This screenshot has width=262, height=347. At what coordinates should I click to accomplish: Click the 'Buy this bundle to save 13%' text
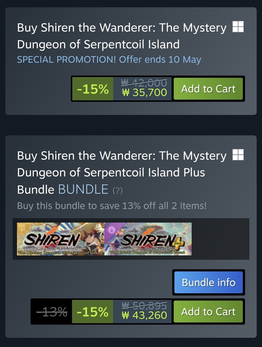click(x=112, y=206)
